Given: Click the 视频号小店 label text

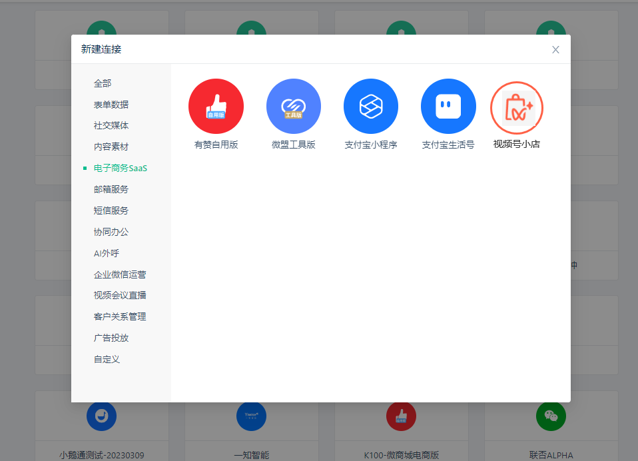Looking at the screenshot, I should tap(516, 144).
